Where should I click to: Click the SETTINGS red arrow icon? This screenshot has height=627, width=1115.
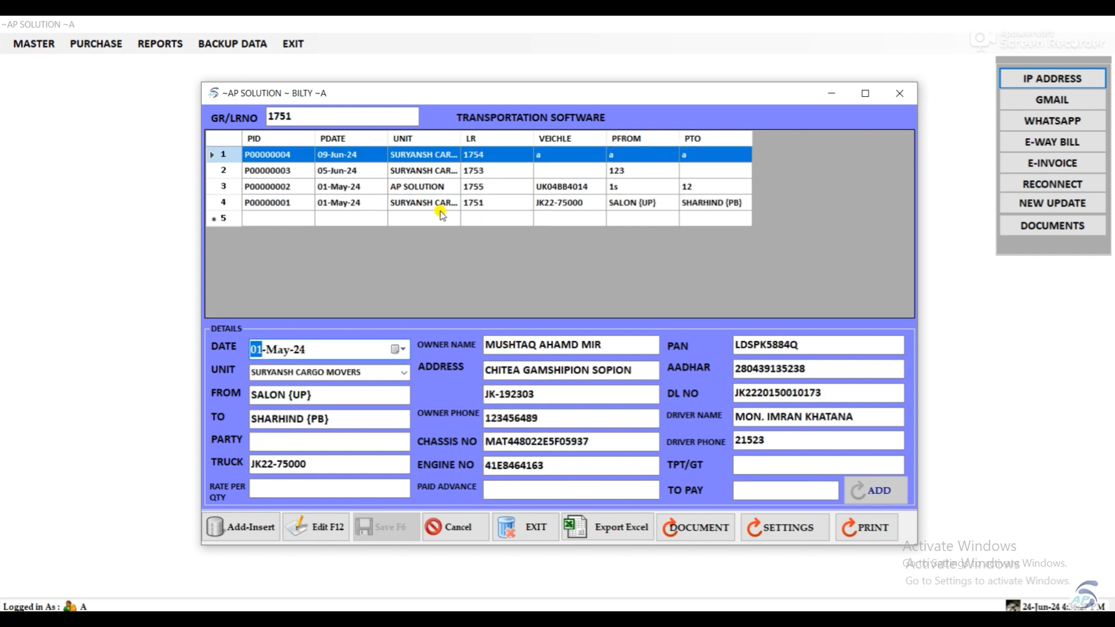(754, 527)
